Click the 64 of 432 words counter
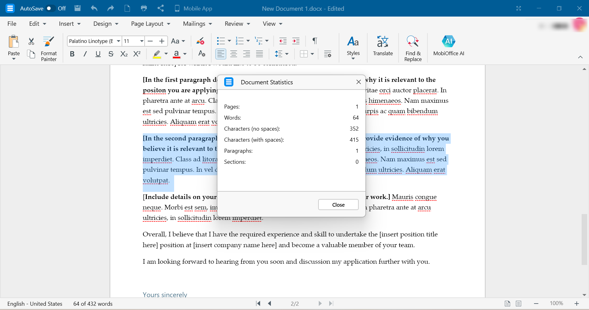 93,304
